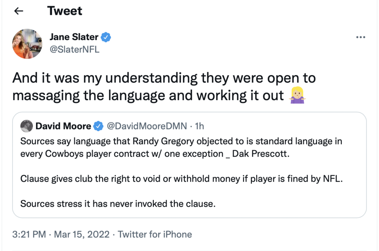Click the Tweet page heading

[65, 11]
